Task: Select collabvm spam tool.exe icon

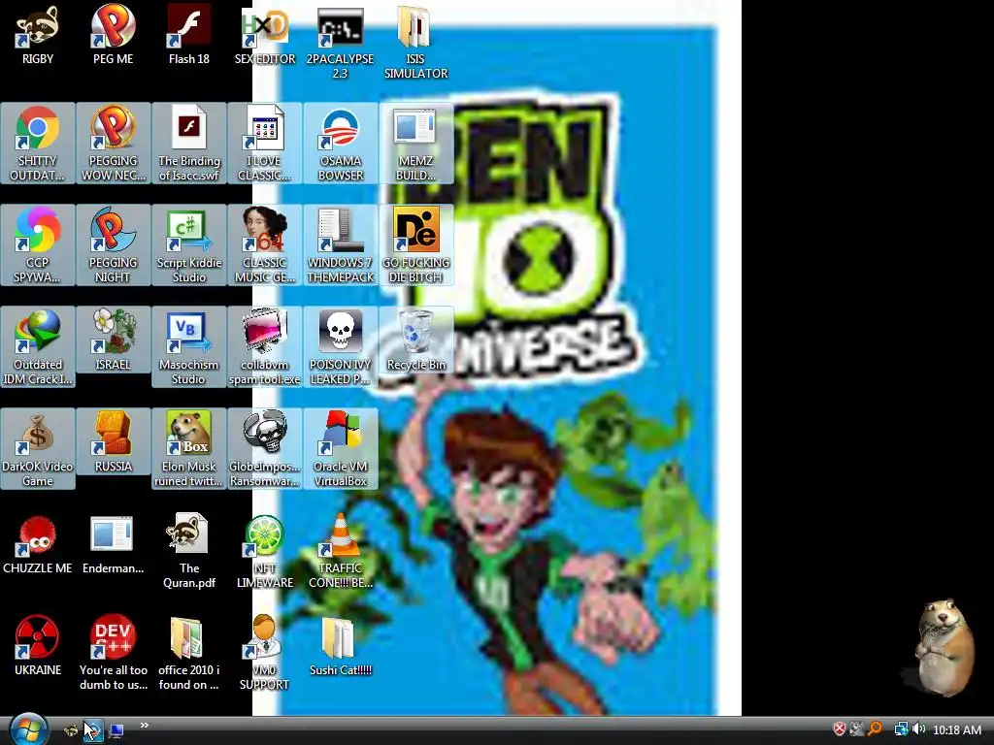Action: pyautogui.click(x=264, y=347)
